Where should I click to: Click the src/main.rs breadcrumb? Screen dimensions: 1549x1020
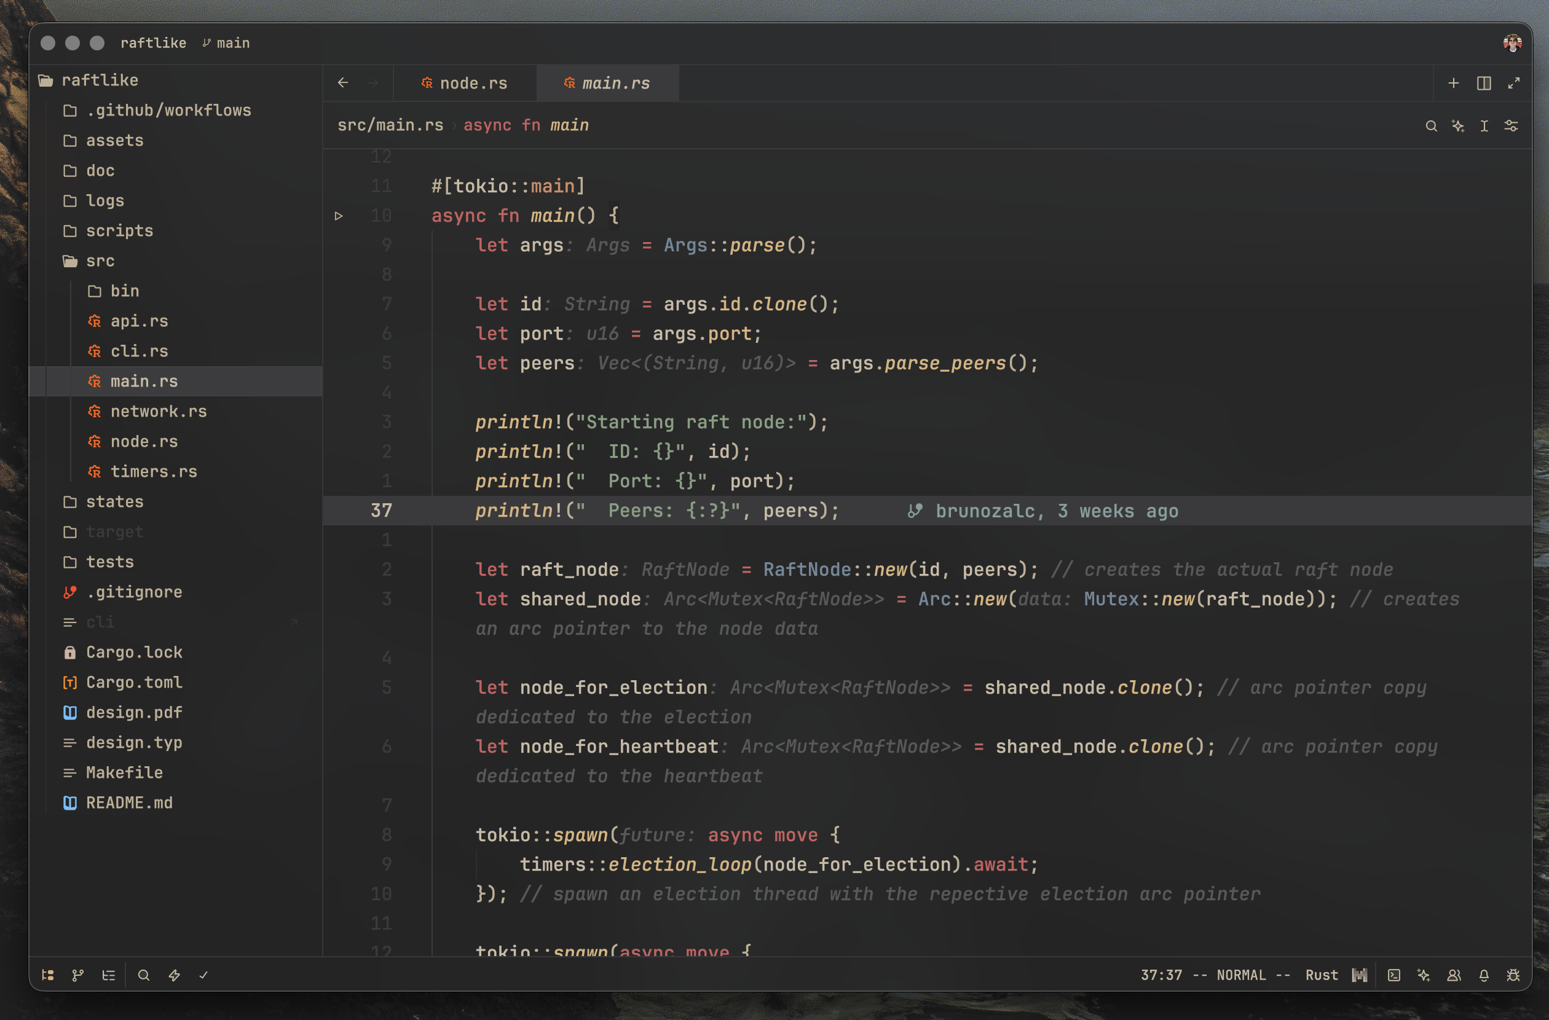coord(390,125)
